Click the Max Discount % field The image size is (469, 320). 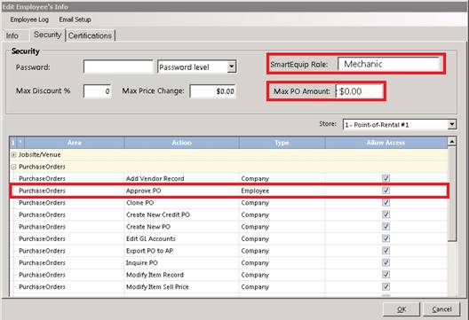tap(98, 91)
